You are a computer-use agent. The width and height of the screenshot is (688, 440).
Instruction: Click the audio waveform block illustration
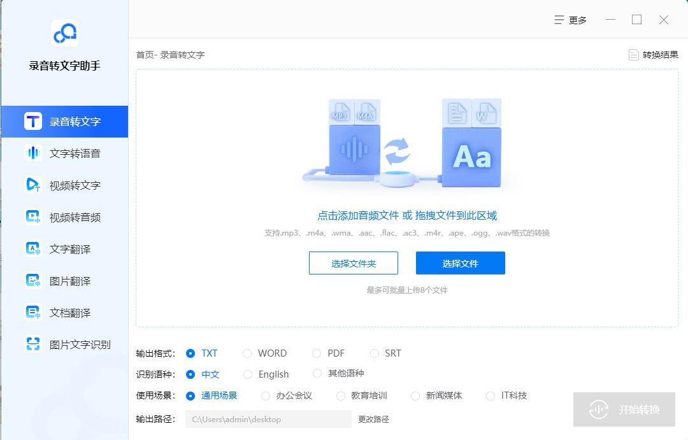coord(355,150)
